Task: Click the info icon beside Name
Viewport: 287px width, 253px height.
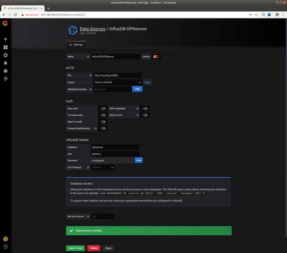Action: (x=88, y=57)
